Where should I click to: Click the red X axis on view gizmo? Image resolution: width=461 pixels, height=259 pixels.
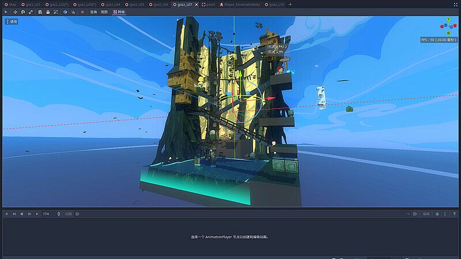tap(454, 26)
